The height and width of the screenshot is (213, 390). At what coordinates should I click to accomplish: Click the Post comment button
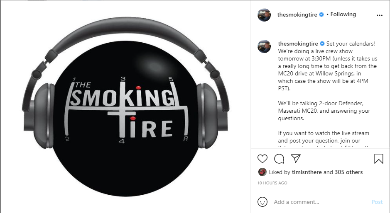pos(377,202)
